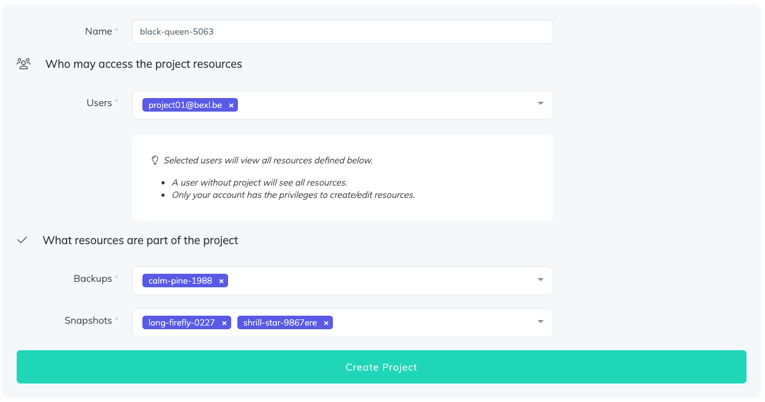This screenshot has width=765, height=402.
Task: Select the project01@bexl.be user chip
Action: click(185, 105)
